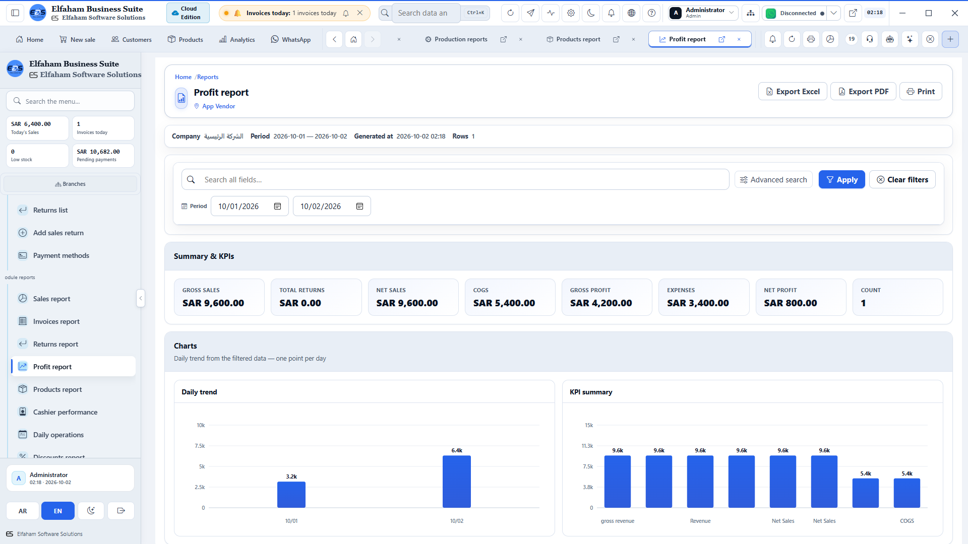Expand the Administrator account dropdown

tap(703, 13)
